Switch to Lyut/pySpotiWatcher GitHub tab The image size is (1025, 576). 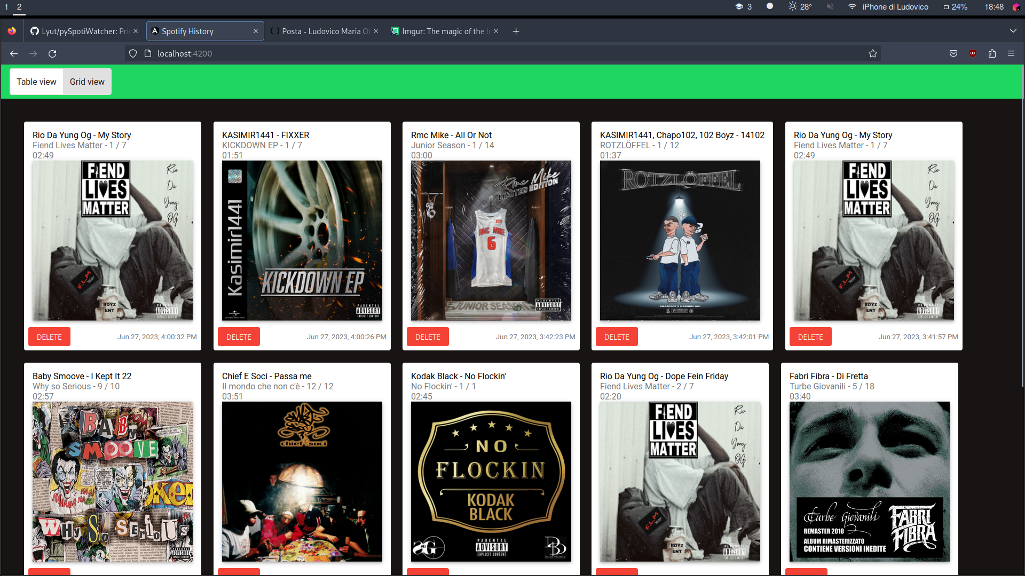pos(80,31)
